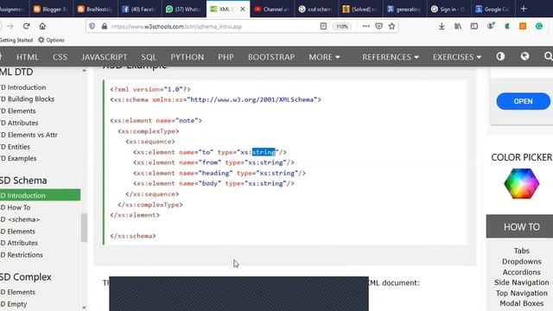Open SQL tutorial from top navigation
Viewport: 553px width, 311px height.
[149, 57]
